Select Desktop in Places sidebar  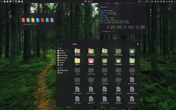click(63, 53)
